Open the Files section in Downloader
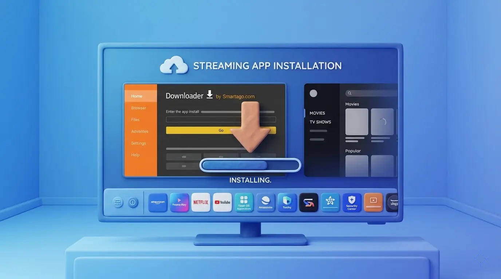The width and height of the screenshot is (501, 279). (x=135, y=120)
